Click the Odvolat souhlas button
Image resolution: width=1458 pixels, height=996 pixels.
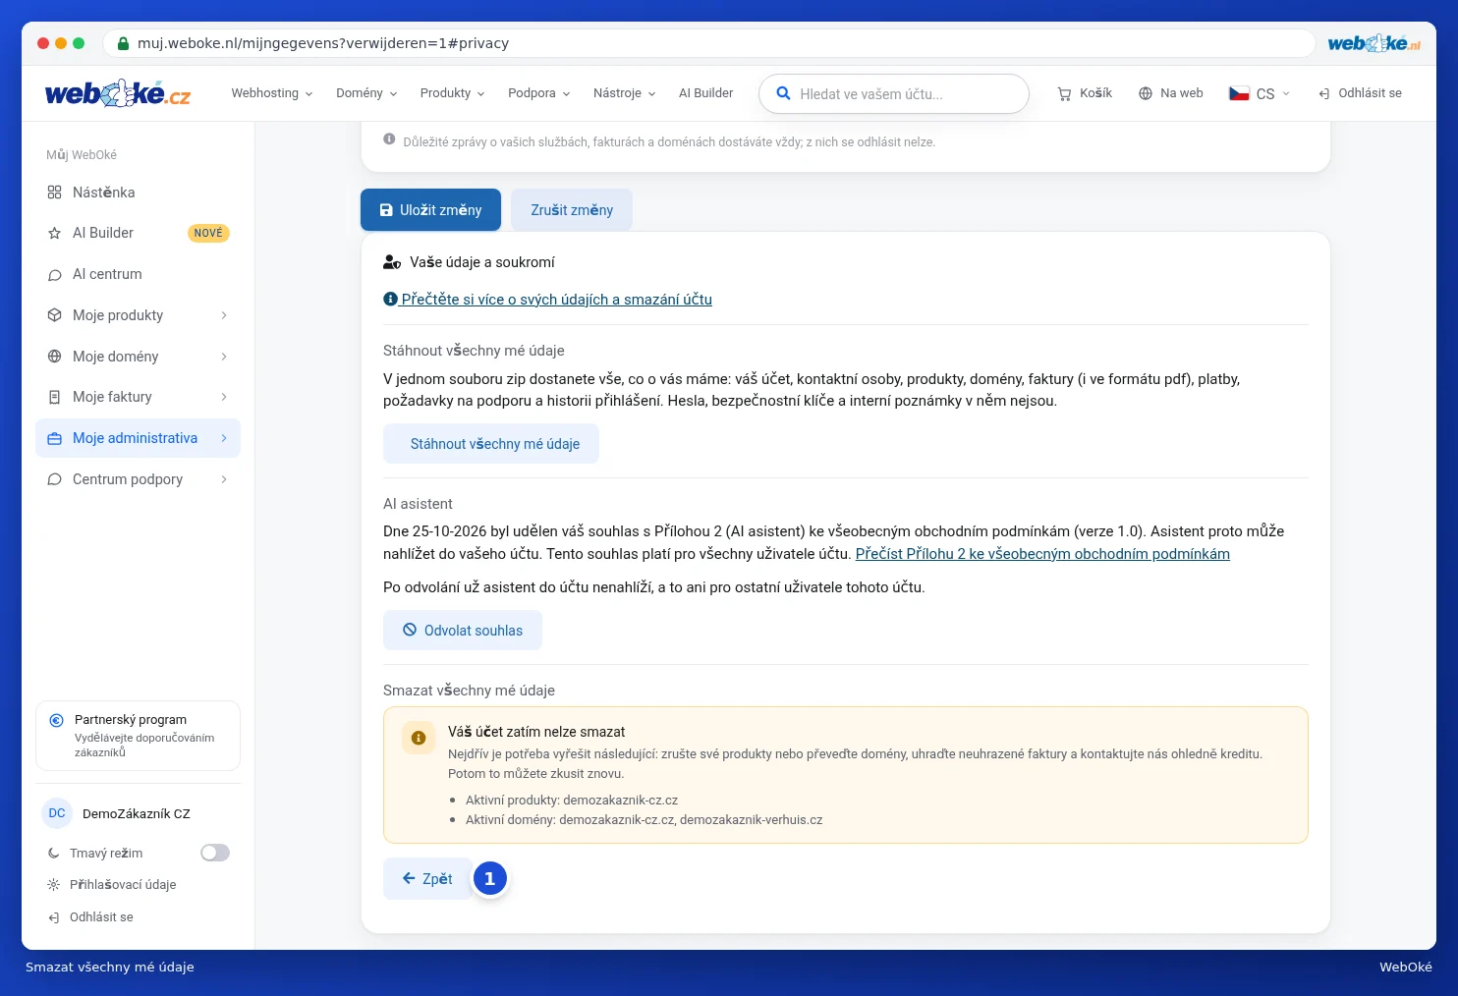463,631
